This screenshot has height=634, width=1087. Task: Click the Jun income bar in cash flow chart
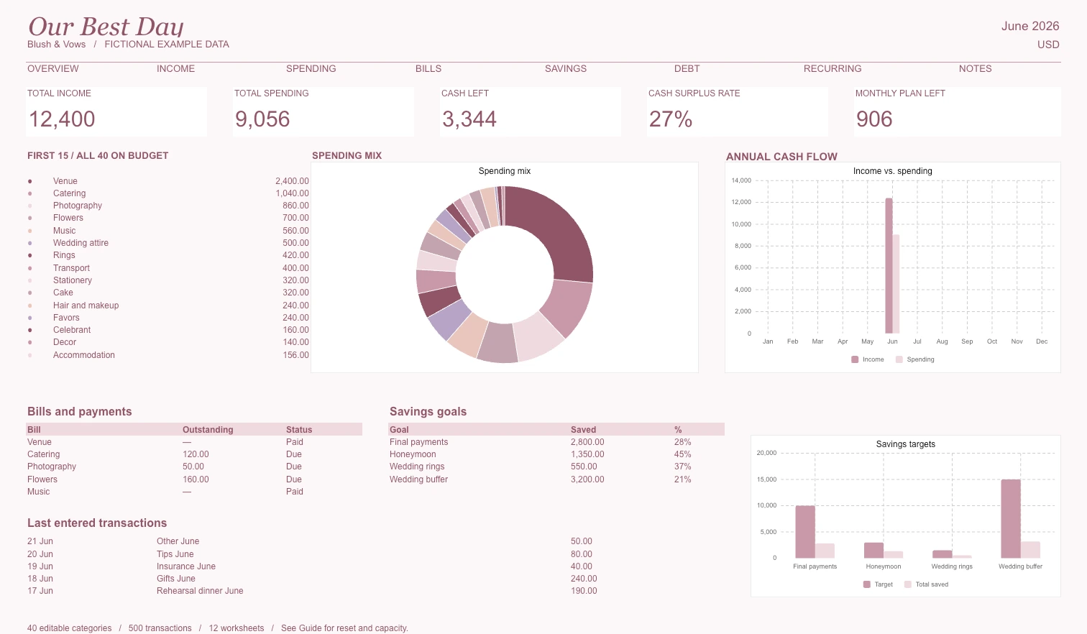pyautogui.click(x=889, y=266)
